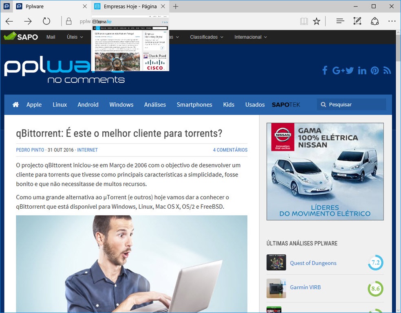Open the Facebook social icon
Image resolution: width=401 pixels, height=313 pixels.
(325, 71)
